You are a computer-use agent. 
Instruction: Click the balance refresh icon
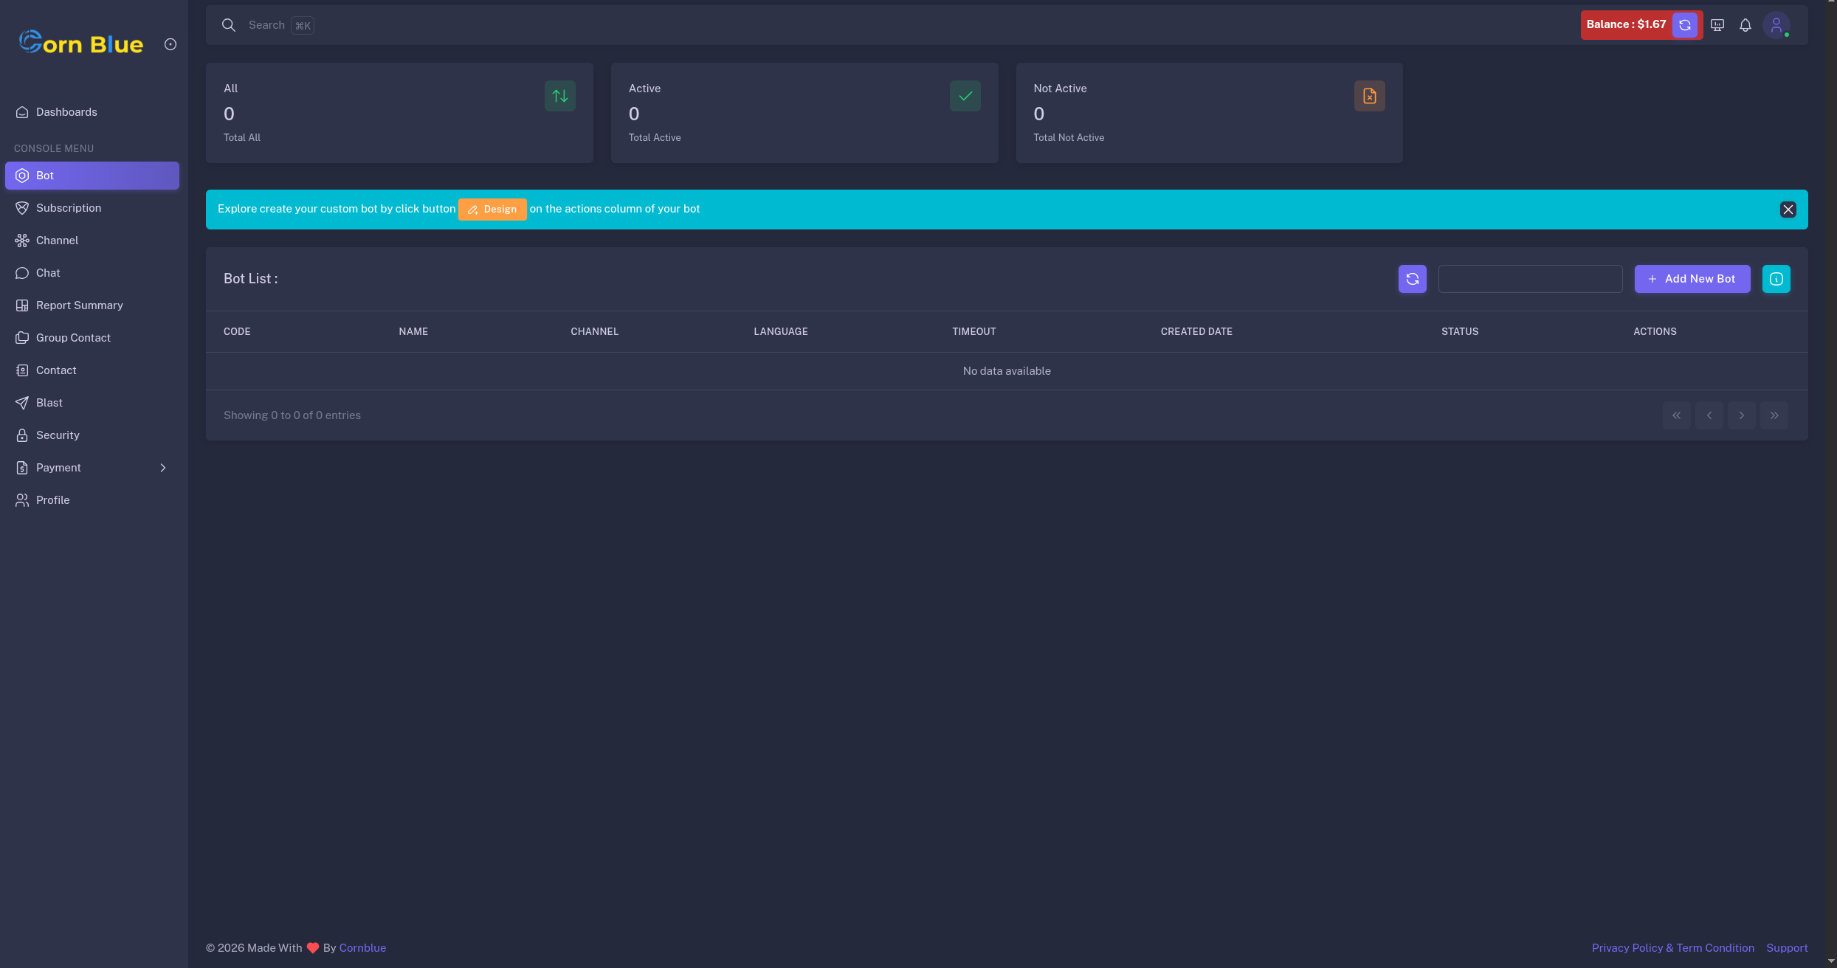click(1685, 25)
